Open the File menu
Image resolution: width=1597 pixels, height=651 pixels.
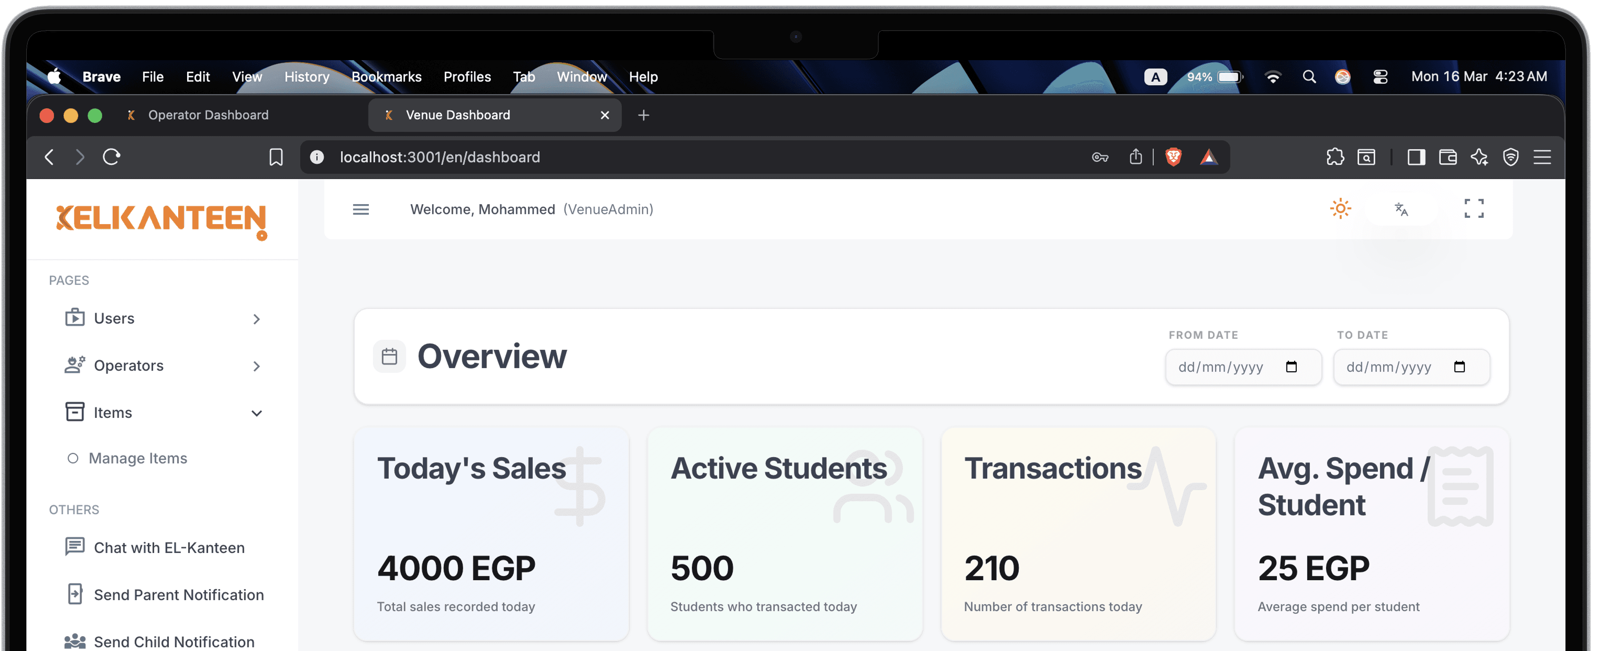(152, 77)
